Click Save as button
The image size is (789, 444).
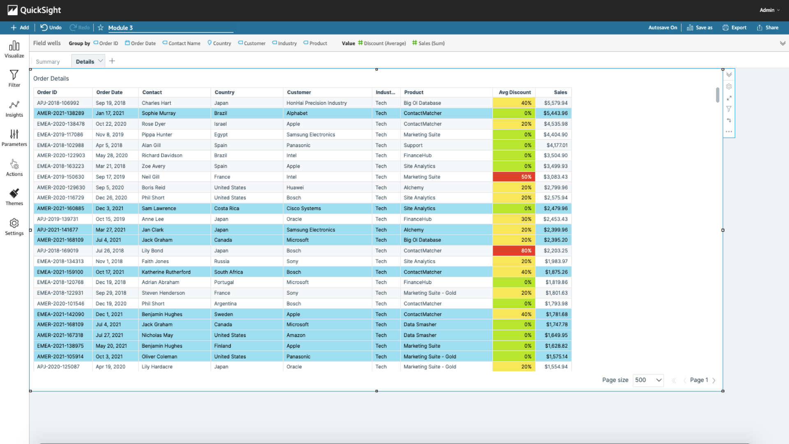[699, 28]
